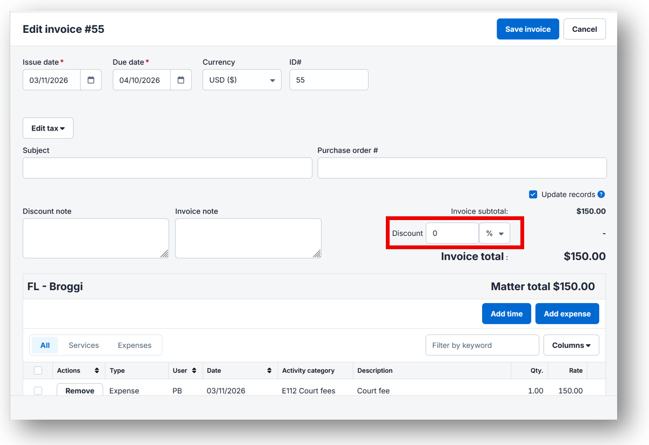Screen dimensions: 649x445
Task: Switch to the Expenses tab
Action: tap(135, 345)
